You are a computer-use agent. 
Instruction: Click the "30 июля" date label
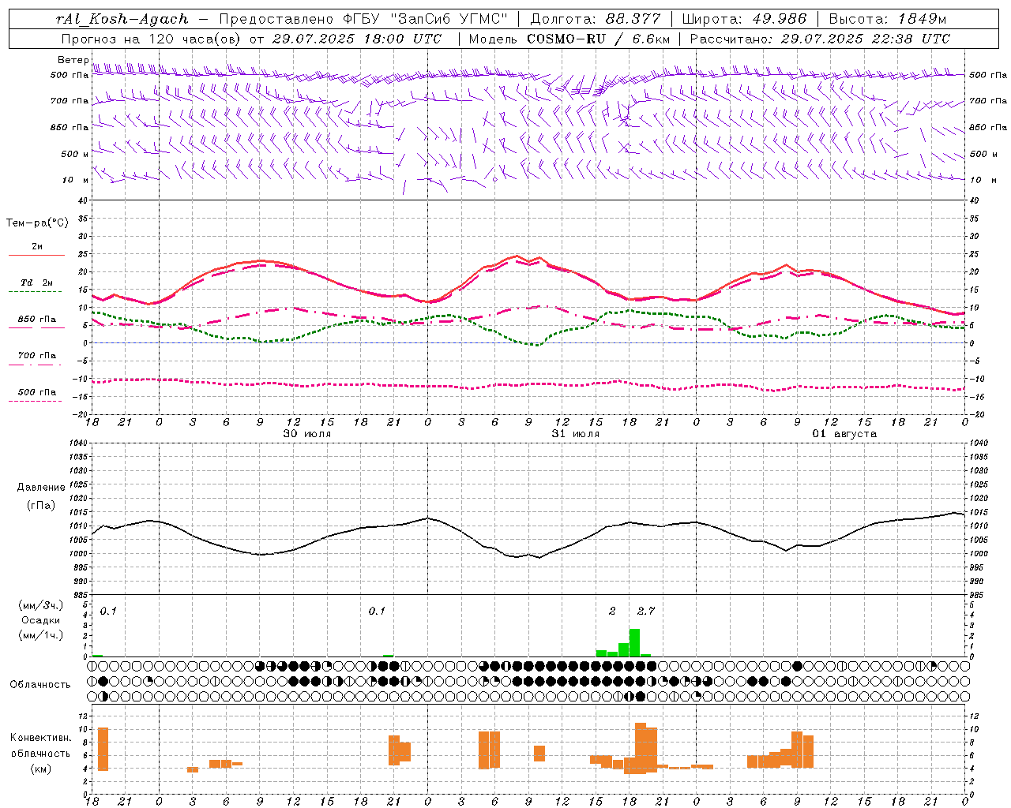[x=307, y=434]
